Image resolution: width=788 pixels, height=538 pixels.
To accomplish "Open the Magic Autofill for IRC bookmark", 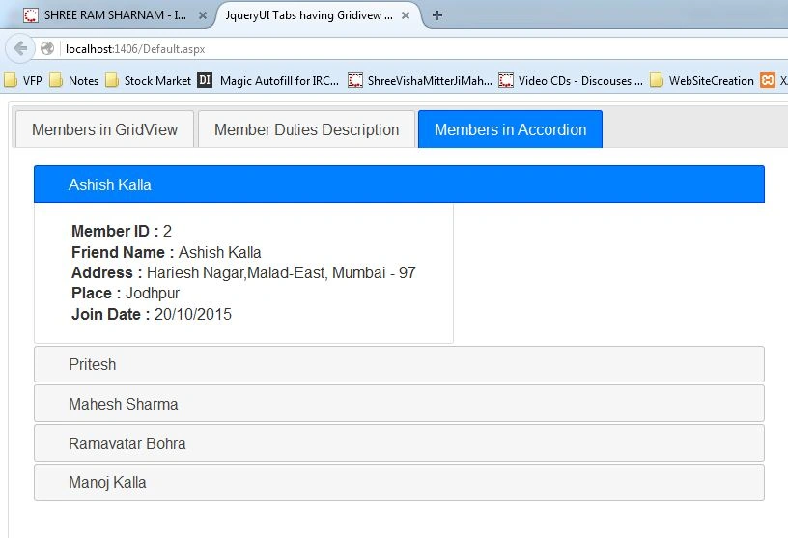I will (x=268, y=80).
